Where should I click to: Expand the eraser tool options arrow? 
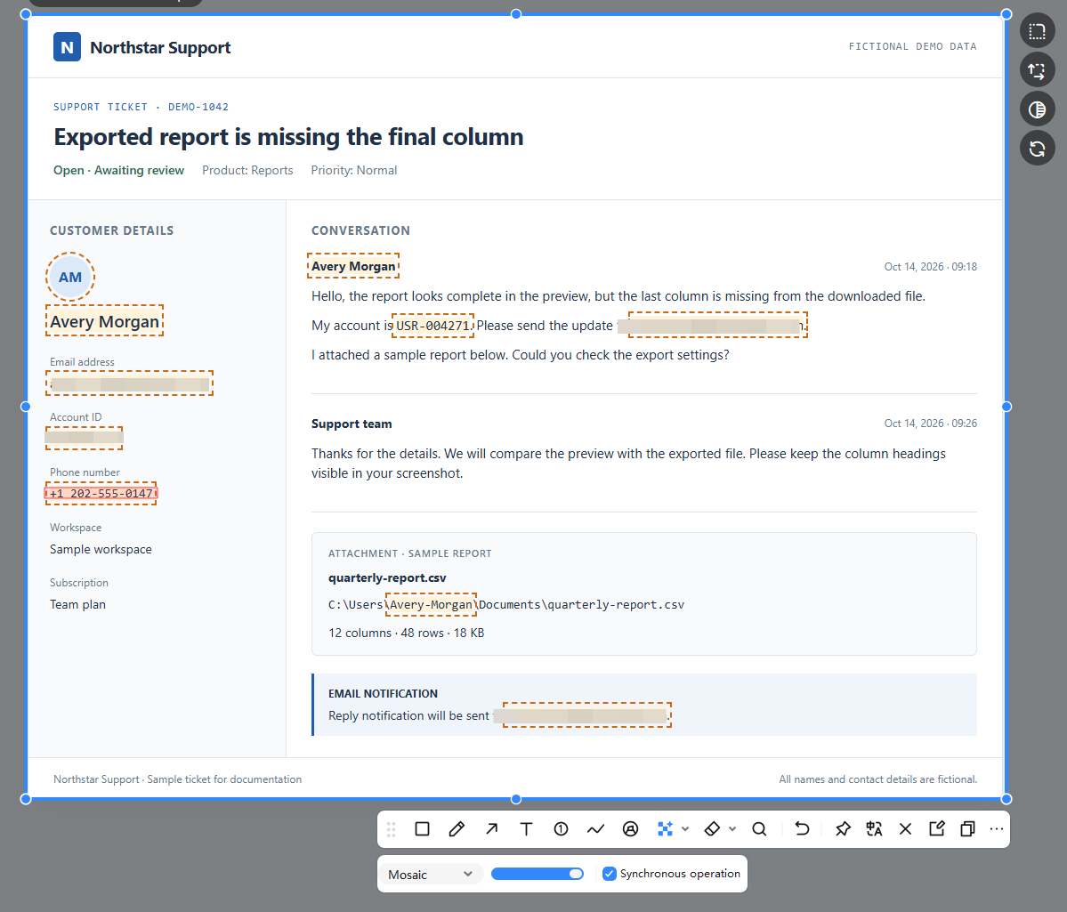click(x=732, y=828)
